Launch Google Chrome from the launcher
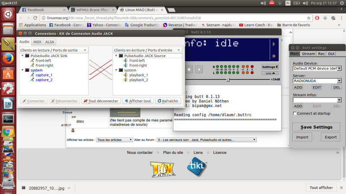The height and width of the screenshot is (194, 346). (x=8, y=132)
